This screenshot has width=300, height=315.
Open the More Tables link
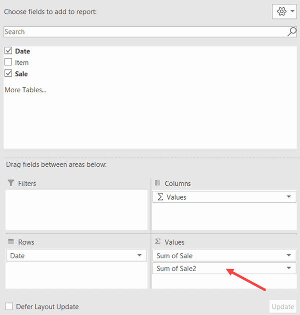[25, 90]
